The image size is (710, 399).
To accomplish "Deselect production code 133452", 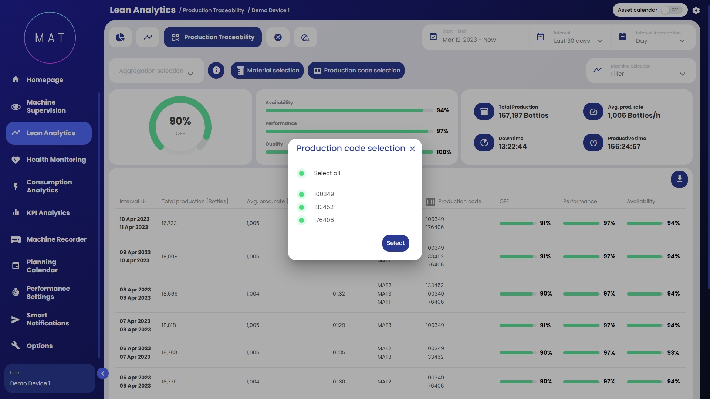I will coord(302,207).
